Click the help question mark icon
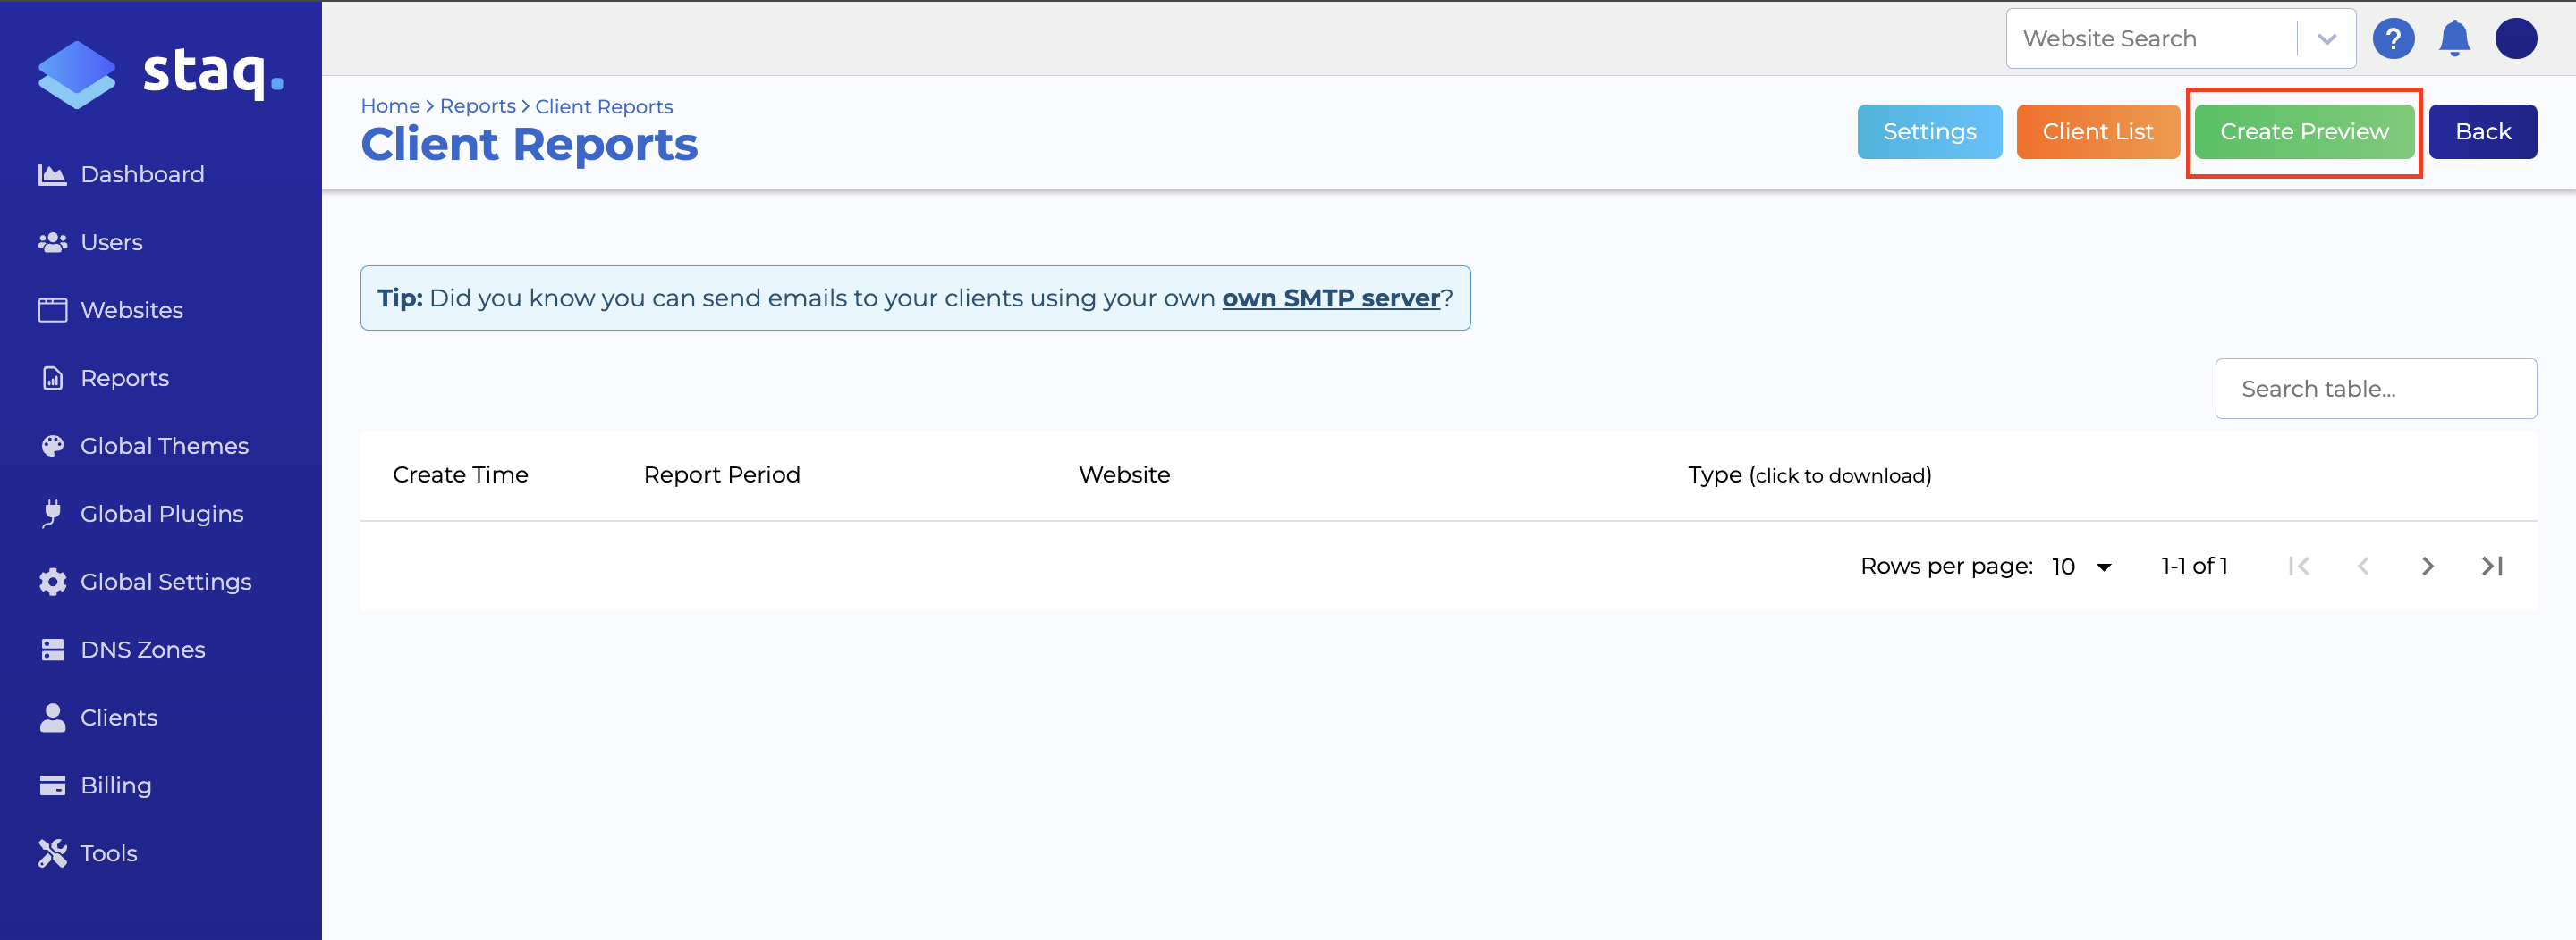 2394,38
